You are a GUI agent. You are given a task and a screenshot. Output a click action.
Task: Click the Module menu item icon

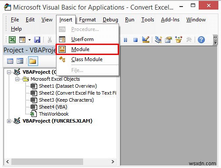(x=62, y=49)
